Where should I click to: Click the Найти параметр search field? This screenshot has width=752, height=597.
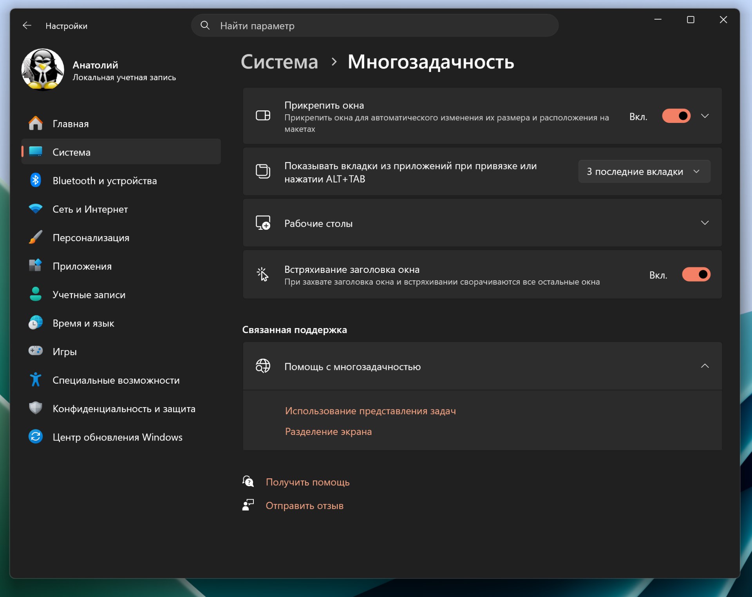pyautogui.click(x=374, y=26)
